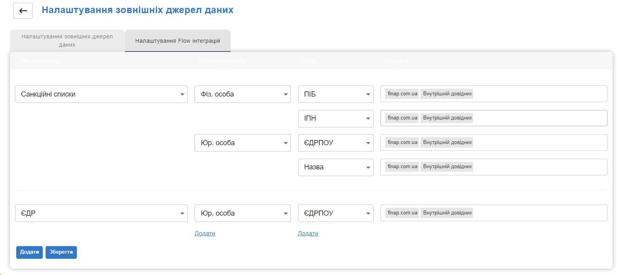This screenshot has width=617, height=275.
Task: Expand the Фіз. особа counterparty dropdown
Action: [x=243, y=94]
